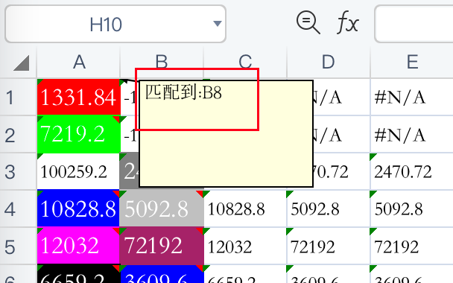The width and height of the screenshot is (453, 283).
Task: Click black cell with 6659.2
Action: point(78,274)
